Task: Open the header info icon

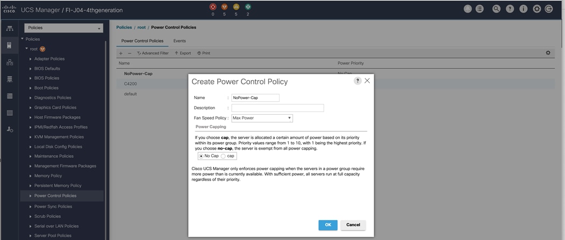Action: click(524, 9)
